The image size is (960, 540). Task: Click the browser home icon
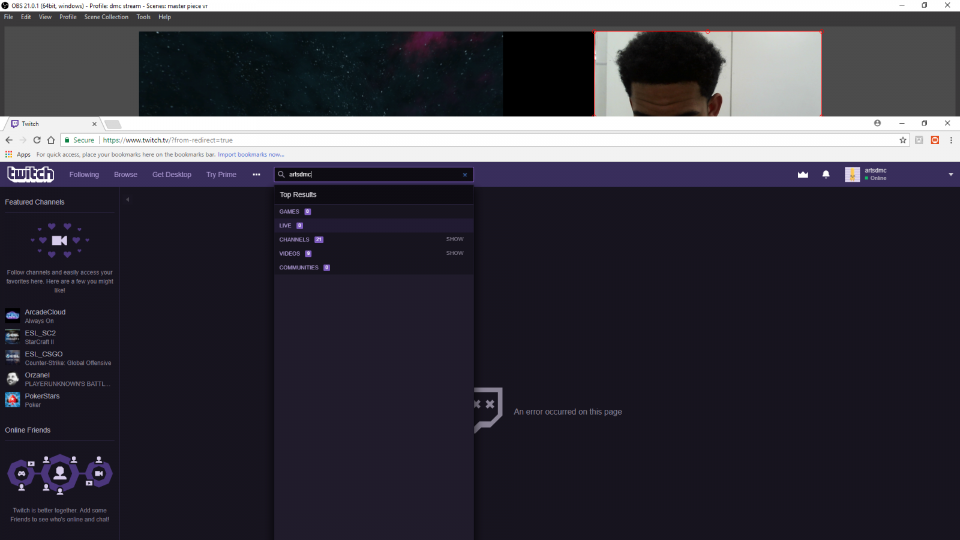coord(51,140)
